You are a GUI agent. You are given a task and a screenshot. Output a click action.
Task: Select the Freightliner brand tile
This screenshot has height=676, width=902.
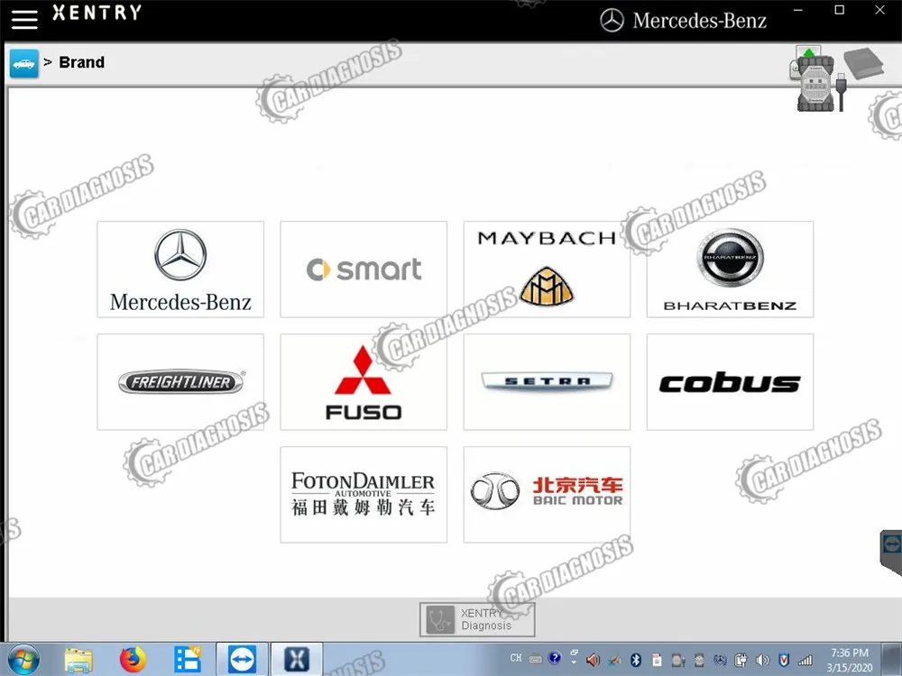point(180,381)
